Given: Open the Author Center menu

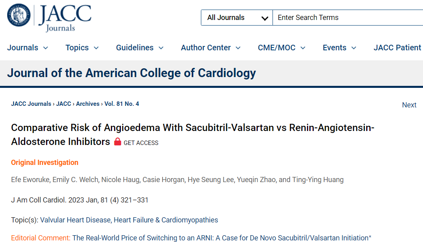Looking at the screenshot, I should pyautogui.click(x=210, y=48).
